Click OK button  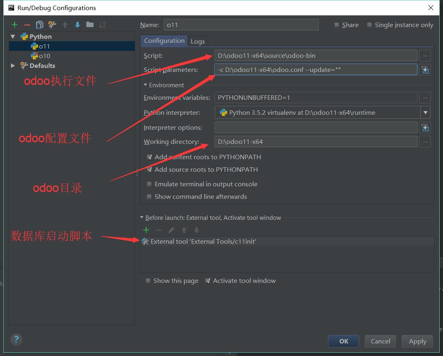pos(343,341)
